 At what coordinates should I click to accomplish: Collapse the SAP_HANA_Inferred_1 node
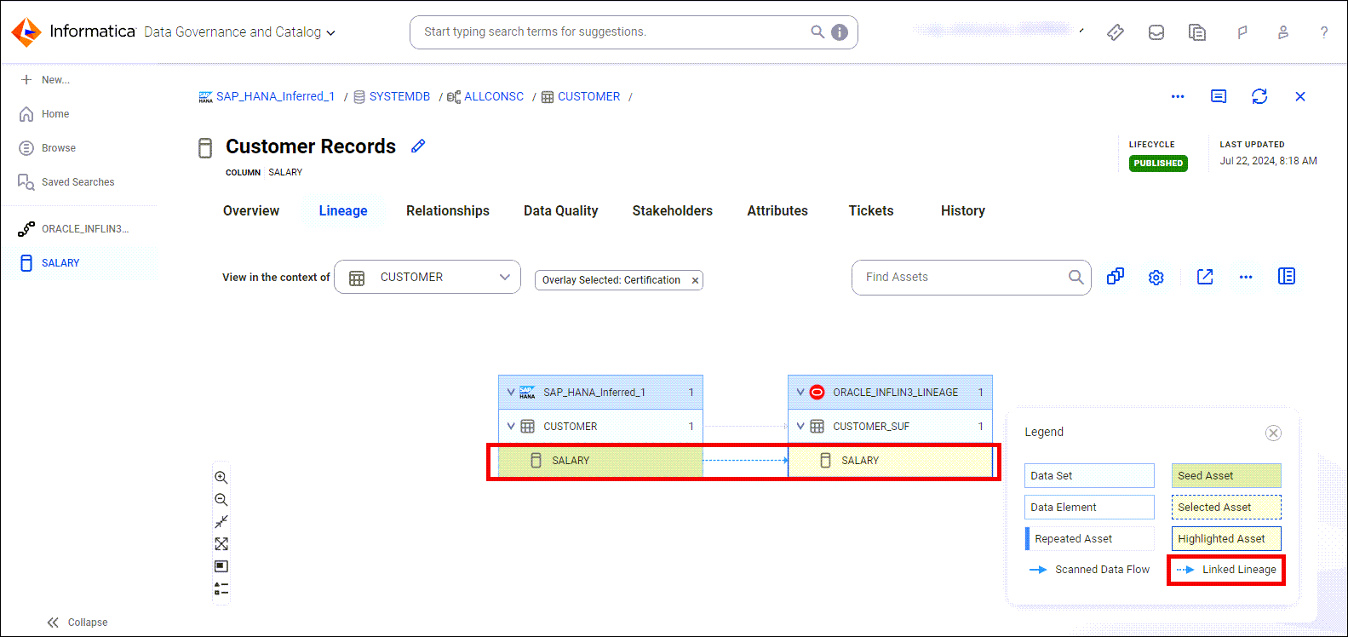click(x=511, y=393)
